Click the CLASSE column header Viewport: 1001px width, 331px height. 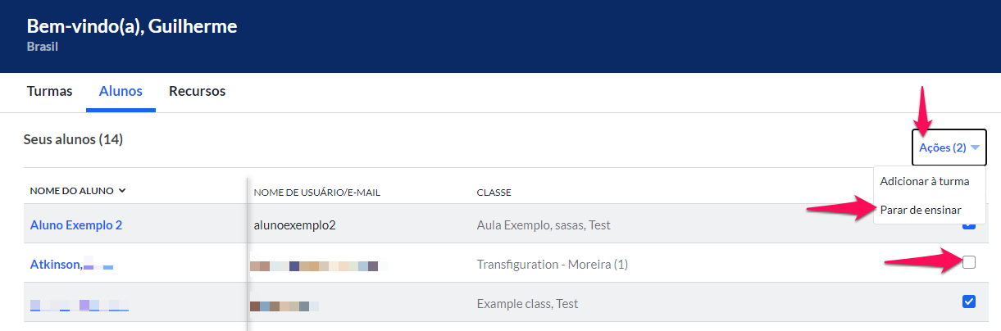pos(494,193)
